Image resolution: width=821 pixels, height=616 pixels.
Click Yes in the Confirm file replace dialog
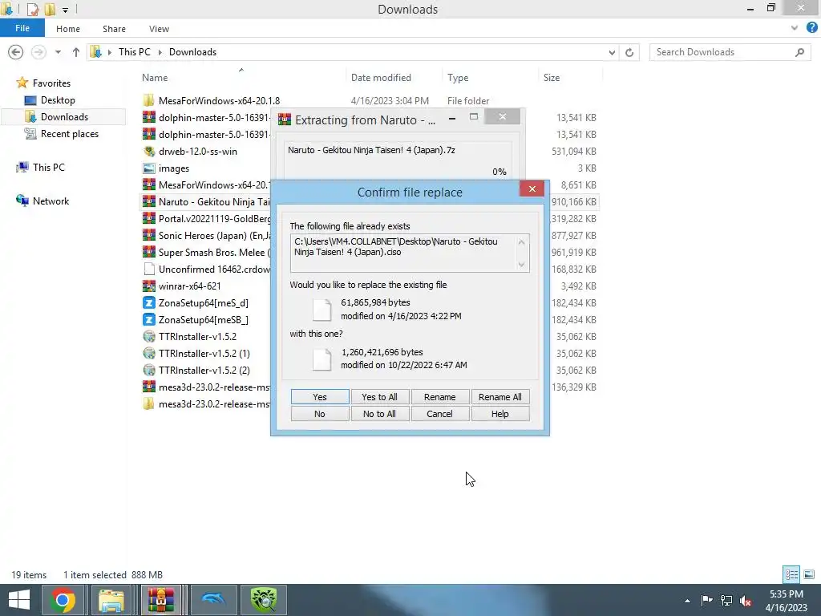319,397
